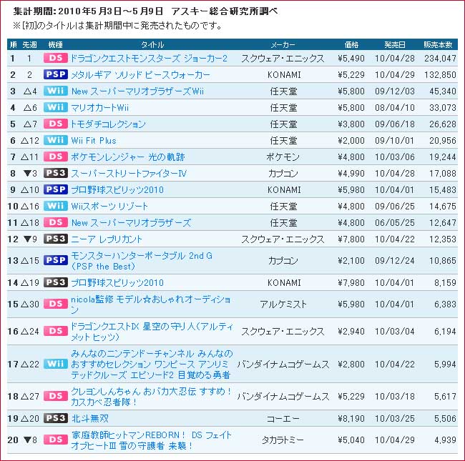Image resolution: width=465 pixels, height=461 pixels.
Task: Open トモダチコレクション title link
Action: tap(108, 124)
